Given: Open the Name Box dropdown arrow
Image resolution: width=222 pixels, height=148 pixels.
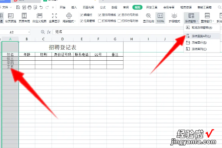Looking at the screenshot, I should click(x=29, y=32).
